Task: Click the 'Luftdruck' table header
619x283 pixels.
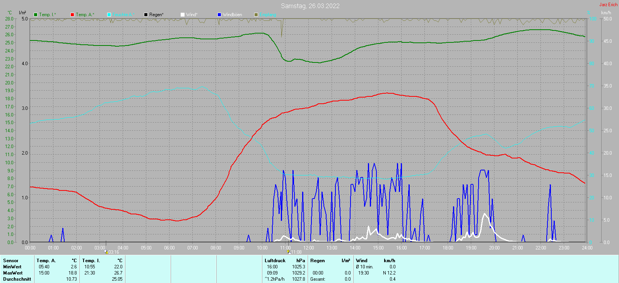Action: pos(275,261)
